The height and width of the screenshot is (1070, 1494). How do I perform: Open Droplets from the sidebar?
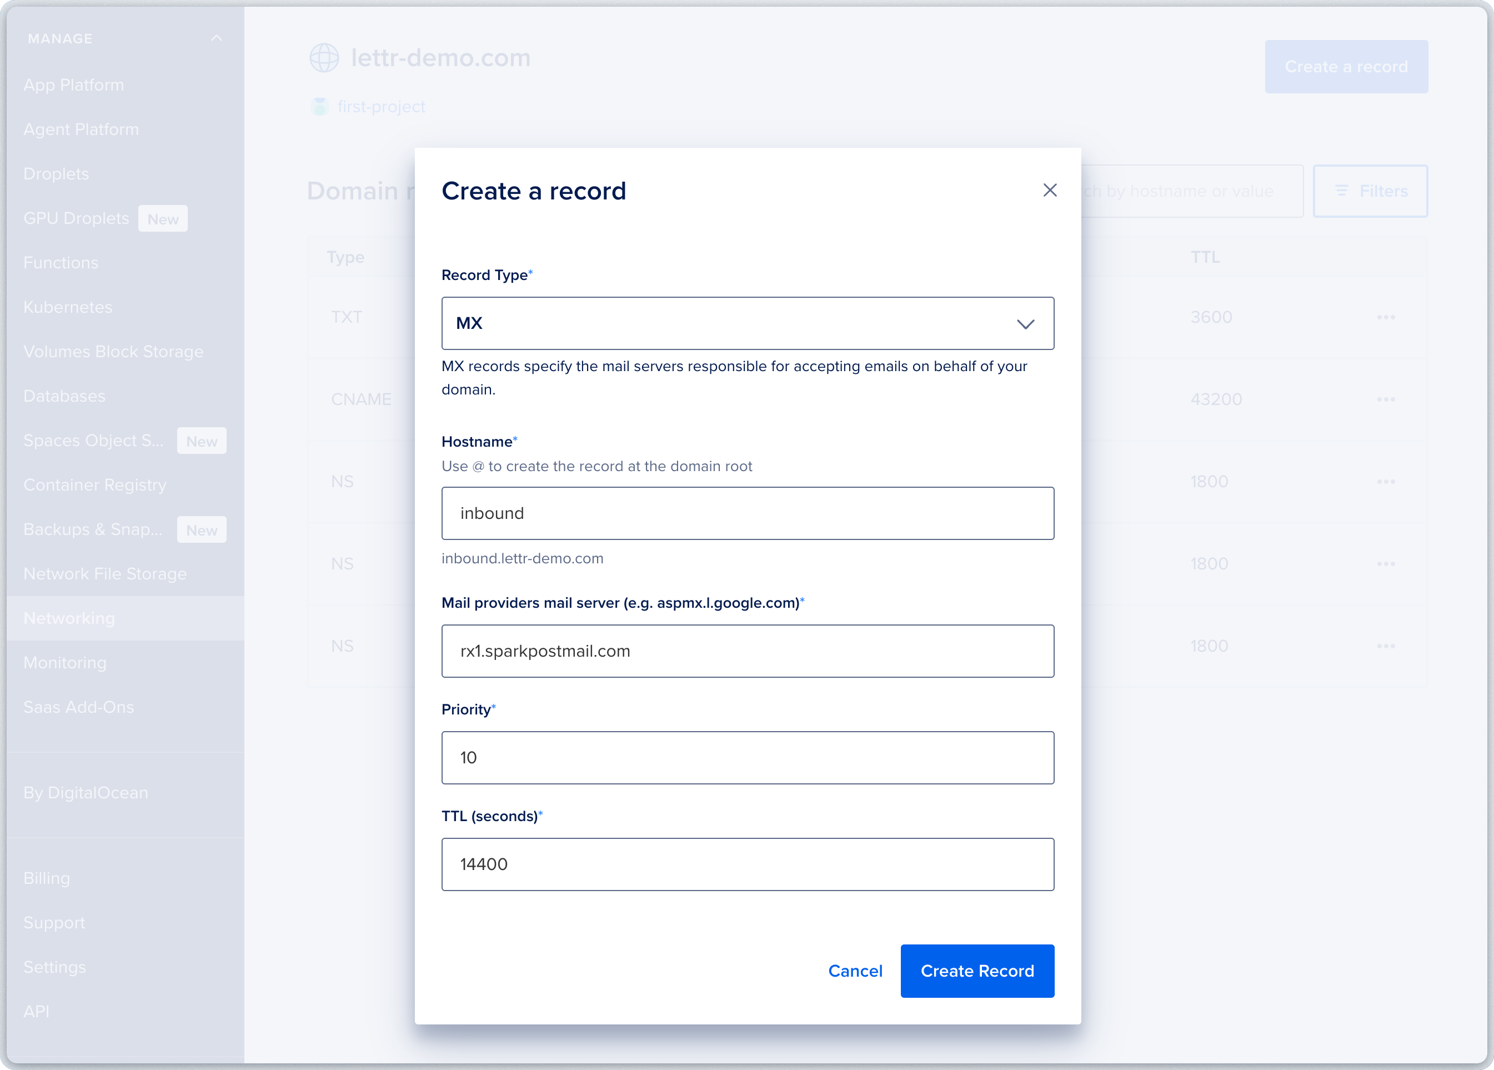[x=56, y=173]
